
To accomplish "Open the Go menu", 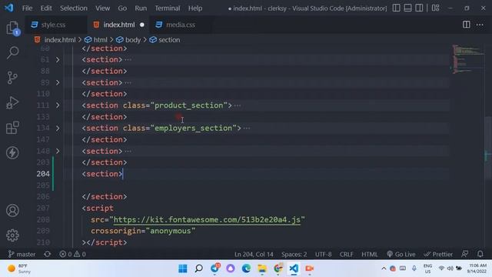I will [122, 8].
